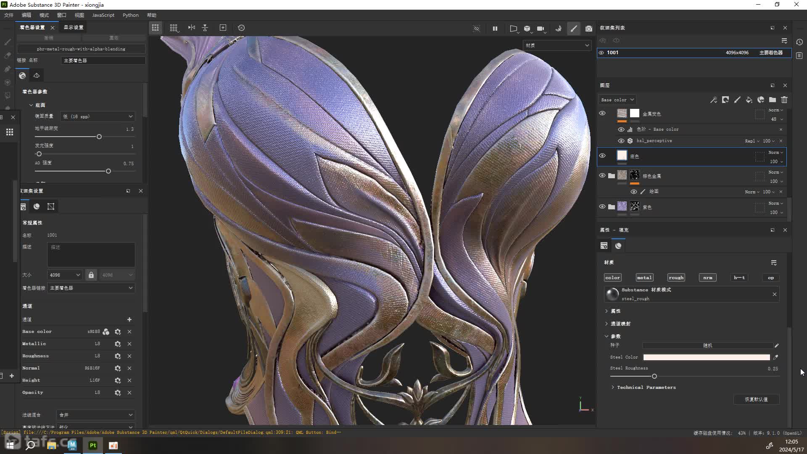Toggle visibility of texture set 1001
The height and width of the screenshot is (454, 807).
(x=601, y=53)
